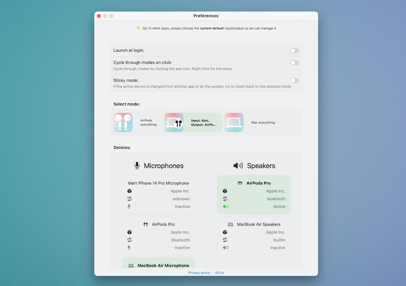Select the MacBook Air Speakers title
This screenshot has width=406, height=286.
pyautogui.click(x=259, y=224)
